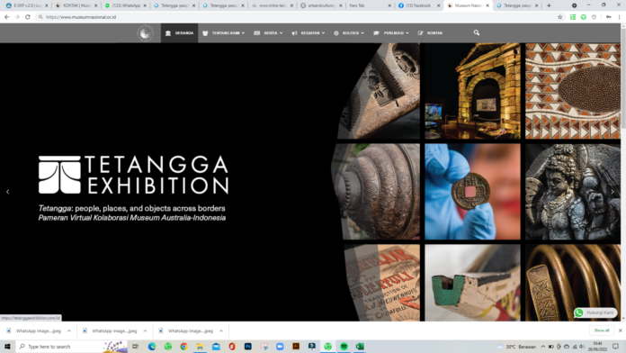Open Excel from the Windows taskbar
Image resolution: width=626 pixels, height=353 pixels.
tap(360, 347)
